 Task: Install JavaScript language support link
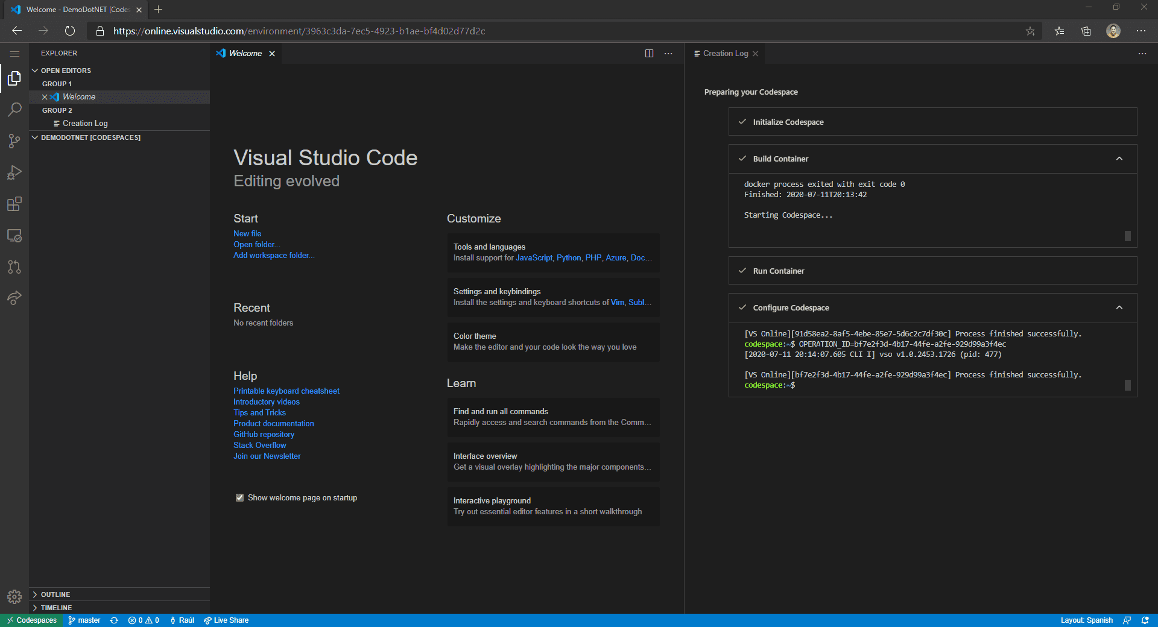pyautogui.click(x=534, y=258)
